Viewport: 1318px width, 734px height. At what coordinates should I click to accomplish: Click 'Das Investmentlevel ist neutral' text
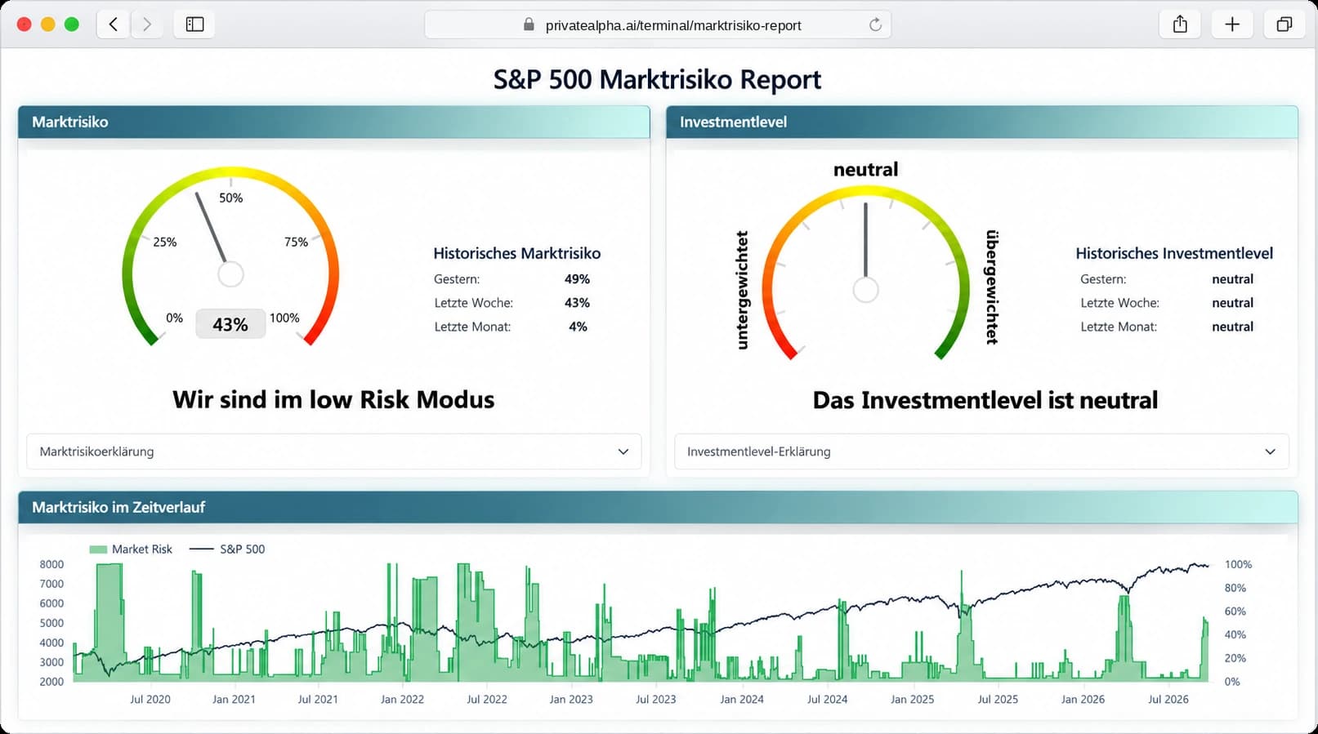(985, 400)
